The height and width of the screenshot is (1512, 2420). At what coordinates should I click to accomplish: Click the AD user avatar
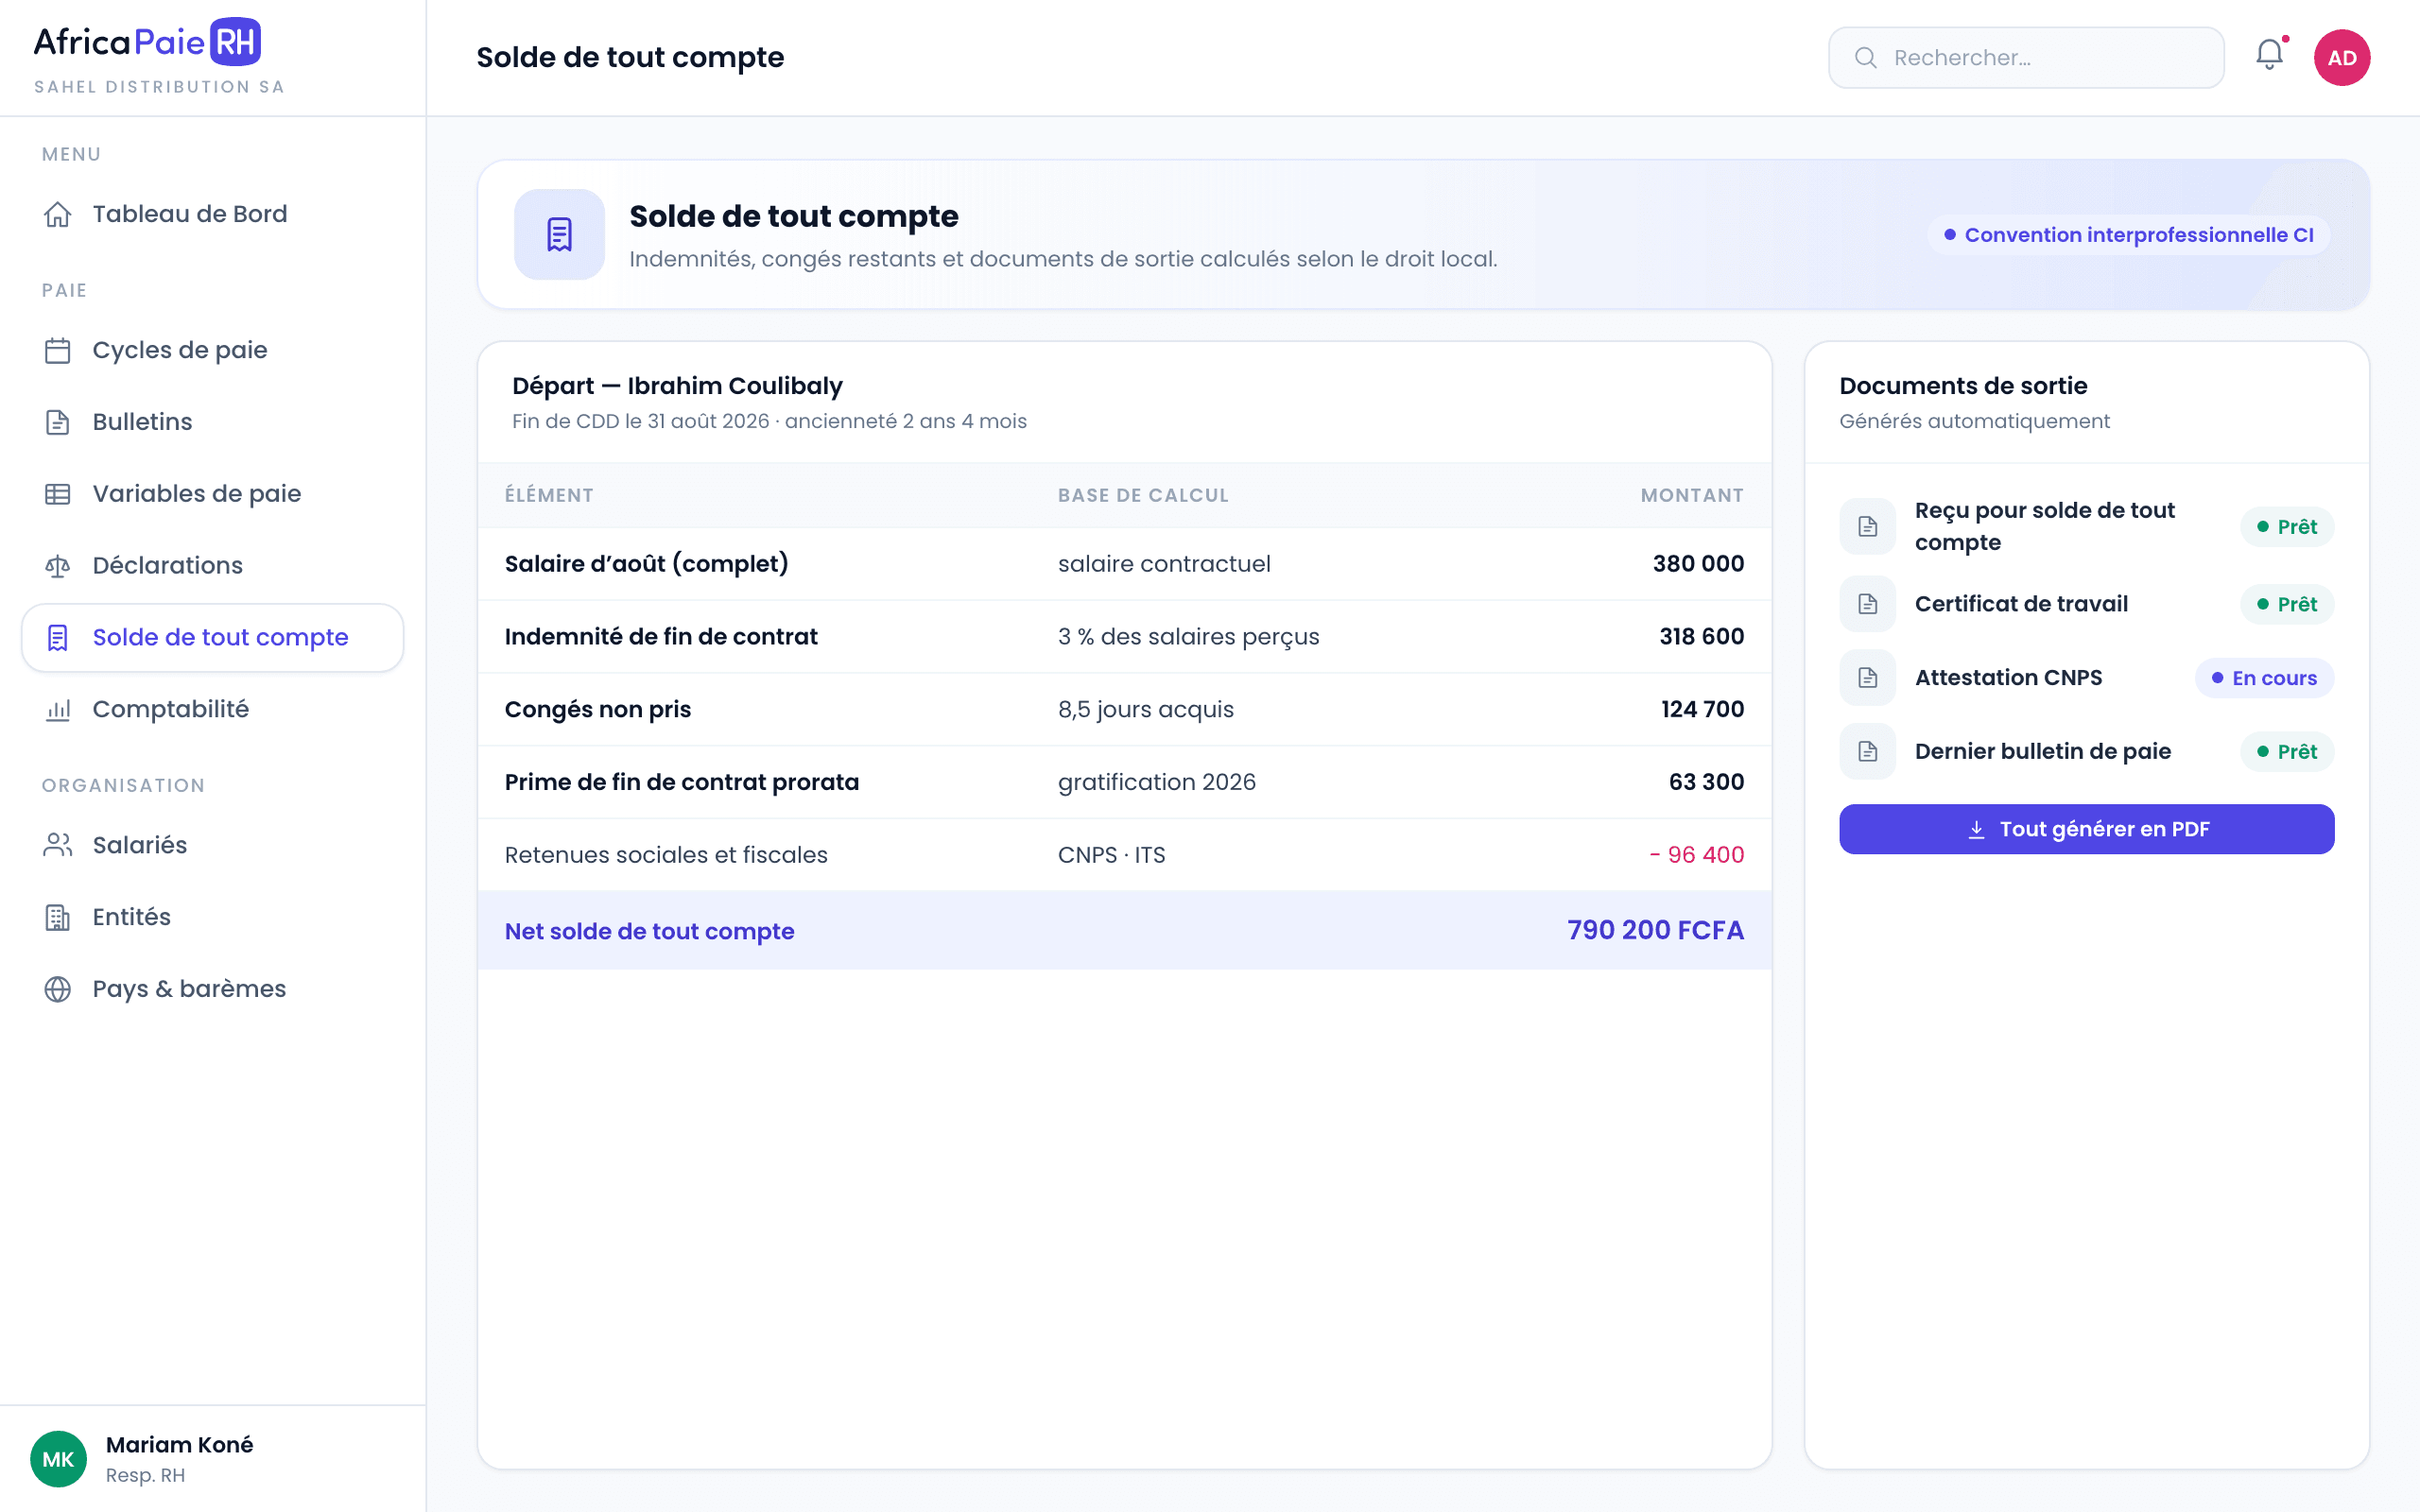[x=2342, y=57]
